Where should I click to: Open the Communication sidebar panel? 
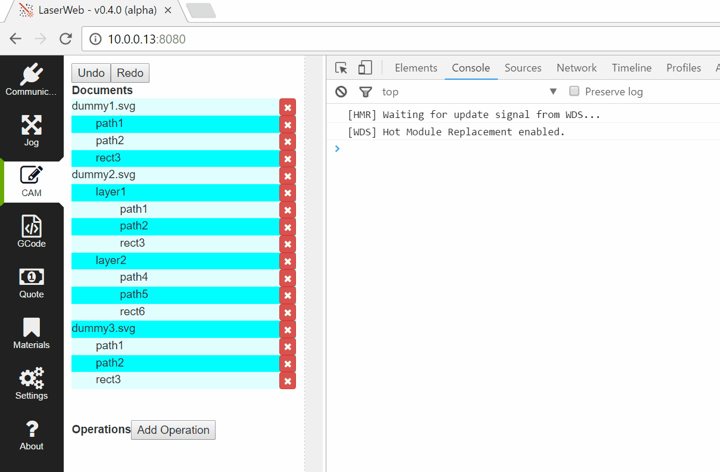tap(32, 80)
